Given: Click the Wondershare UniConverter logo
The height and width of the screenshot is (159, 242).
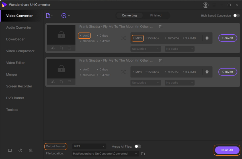Looking at the screenshot, I should coord(4,5).
